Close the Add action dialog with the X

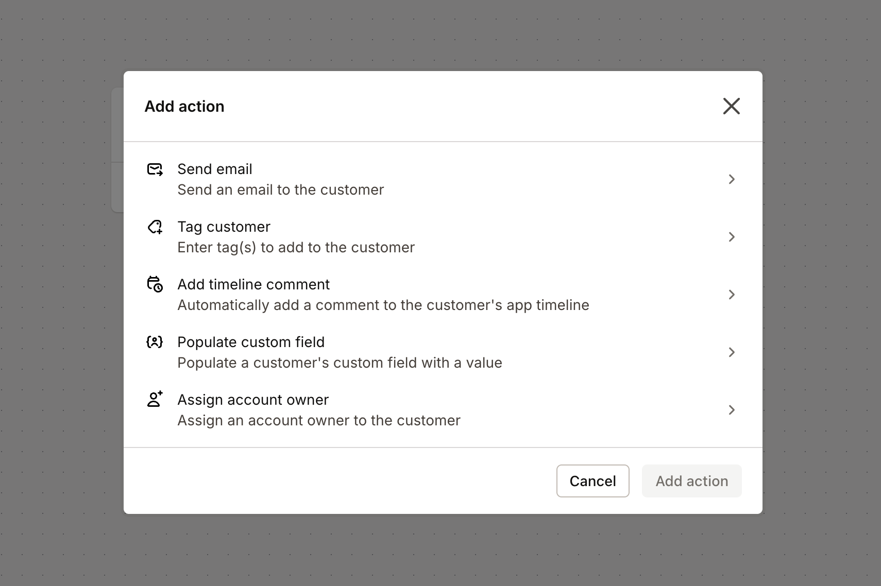click(x=732, y=106)
